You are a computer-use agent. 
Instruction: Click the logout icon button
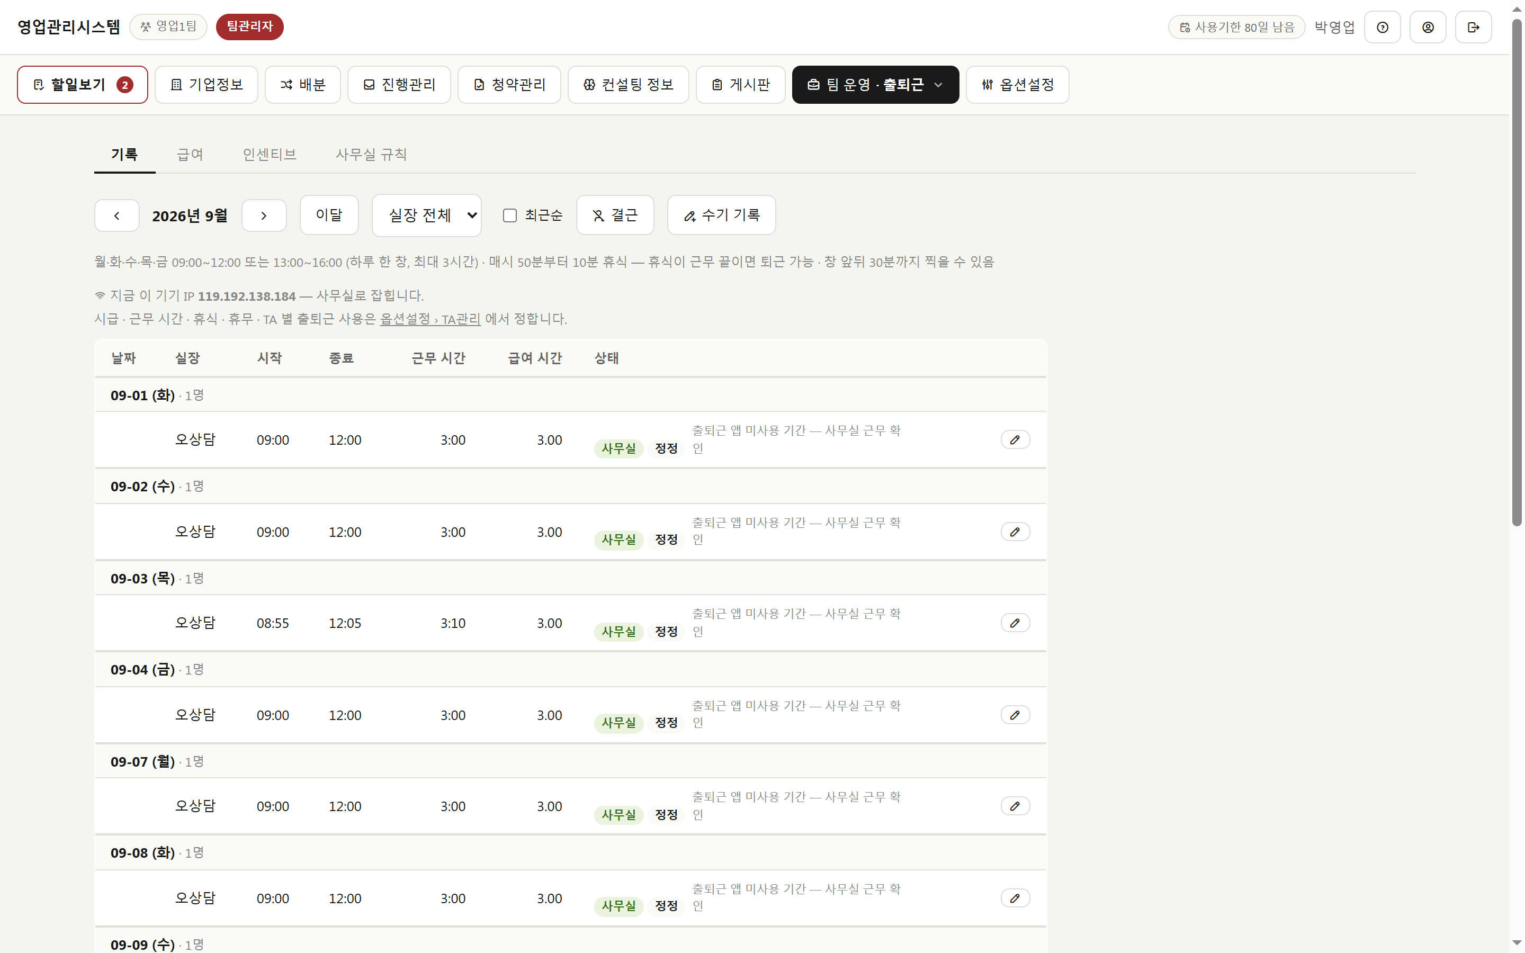[x=1473, y=27]
